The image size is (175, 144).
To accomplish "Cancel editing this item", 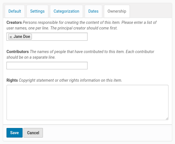I will pos(33,133).
